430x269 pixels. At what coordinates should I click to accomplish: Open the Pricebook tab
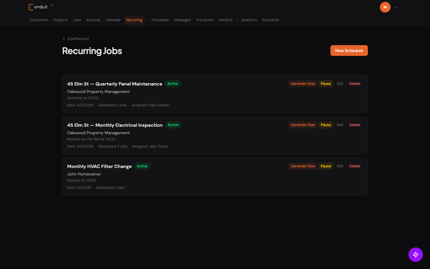205,20
